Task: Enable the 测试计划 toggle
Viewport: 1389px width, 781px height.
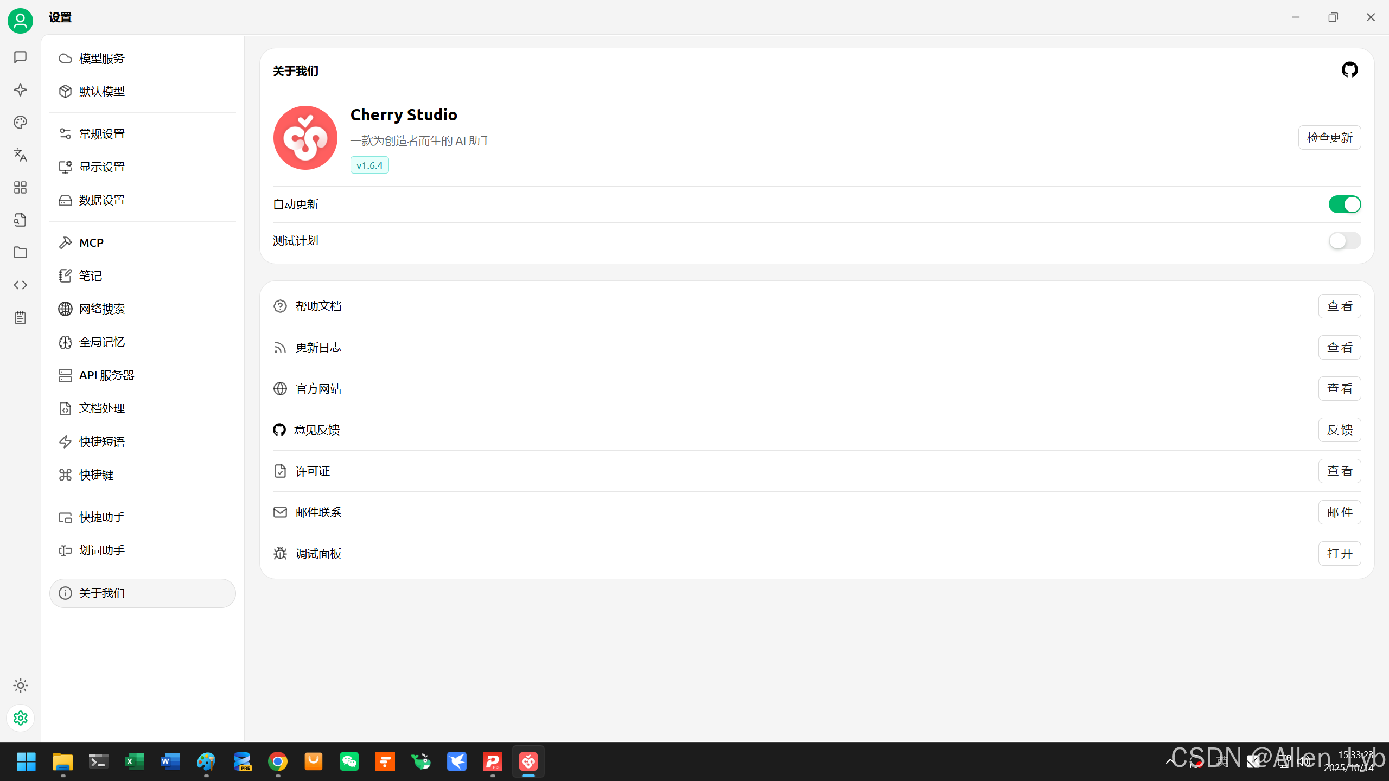Action: [1344, 241]
